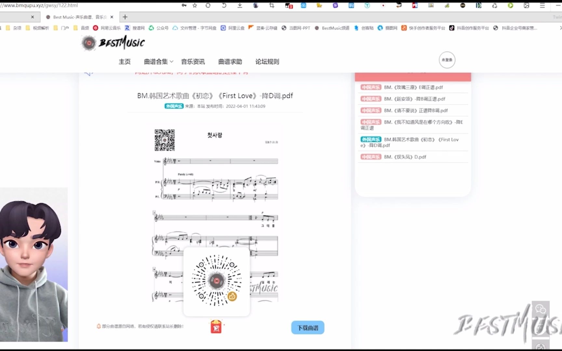Open the BestMusic频道 bookmark
562x351 pixels.
[332, 28]
